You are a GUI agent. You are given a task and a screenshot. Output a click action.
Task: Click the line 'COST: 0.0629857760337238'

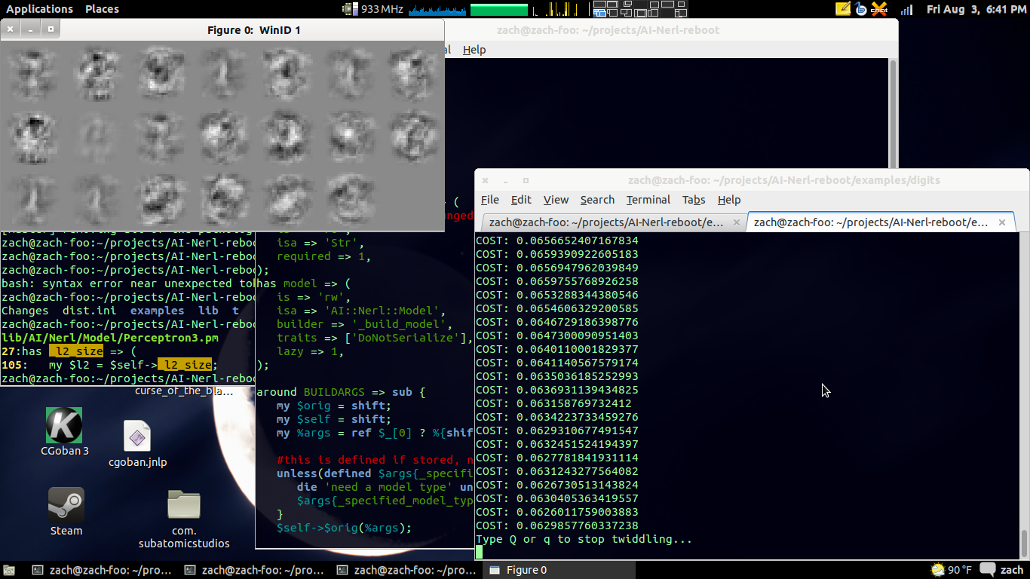click(x=556, y=525)
